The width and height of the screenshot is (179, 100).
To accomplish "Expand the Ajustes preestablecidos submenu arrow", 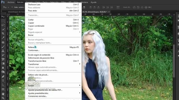I will pyautogui.click(x=80, y=93).
